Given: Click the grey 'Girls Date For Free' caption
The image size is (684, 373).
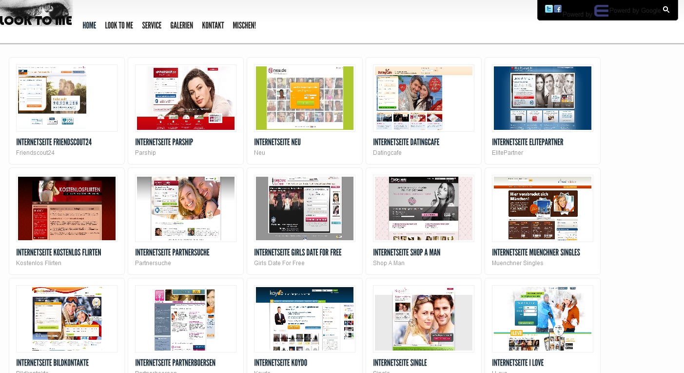Looking at the screenshot, I should point(279,263).
